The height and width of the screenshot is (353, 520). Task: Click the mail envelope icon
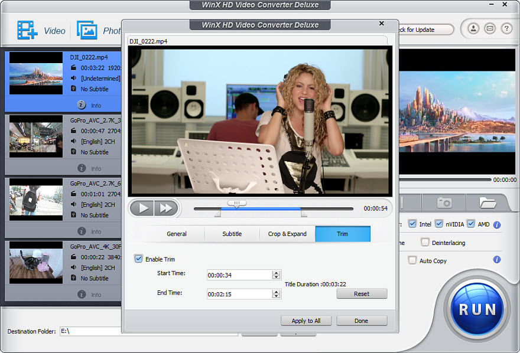click(490, 28)
